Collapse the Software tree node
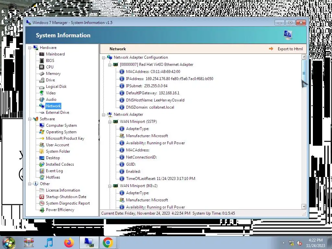The width and height of the screenshot is (332, 249). (x=30, y=119)
